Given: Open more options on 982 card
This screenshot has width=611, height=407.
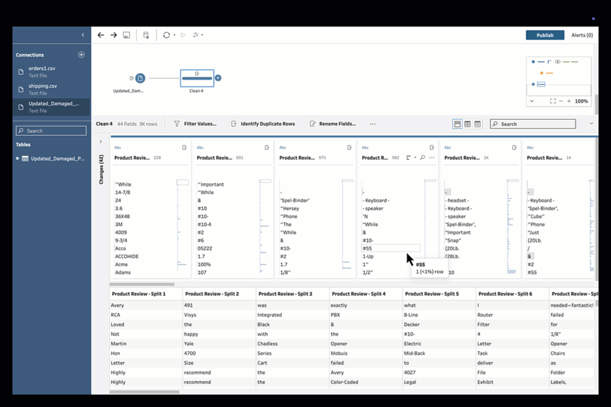Looking at the screenshot, I should click(432, 158).
